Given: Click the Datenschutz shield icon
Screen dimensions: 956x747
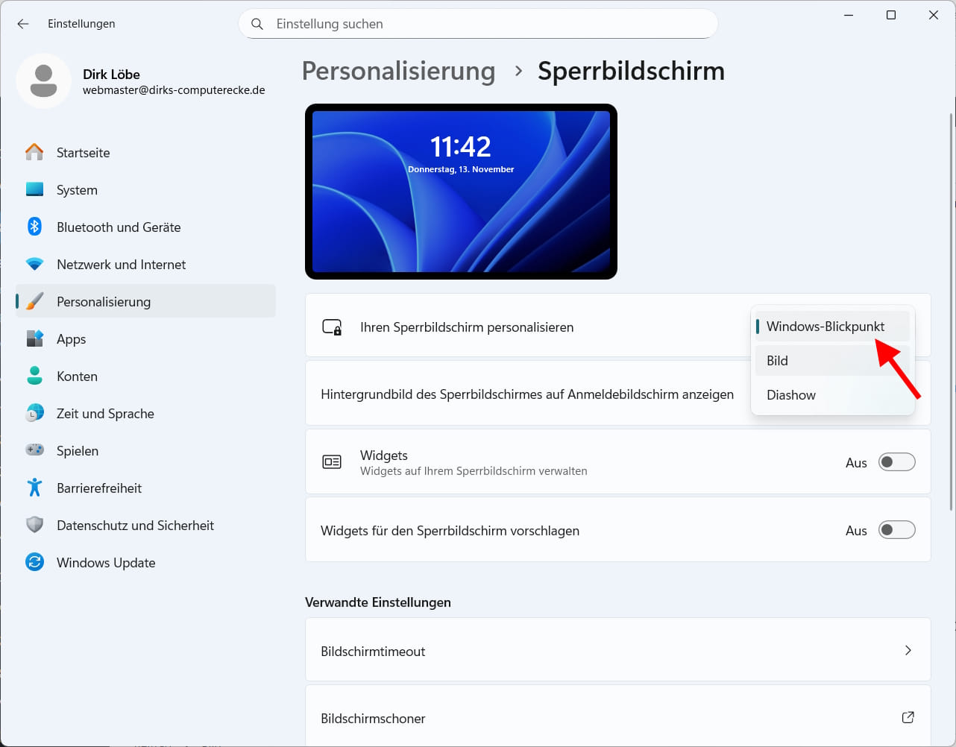Looking at the screenshot, I should pos(34,525).
